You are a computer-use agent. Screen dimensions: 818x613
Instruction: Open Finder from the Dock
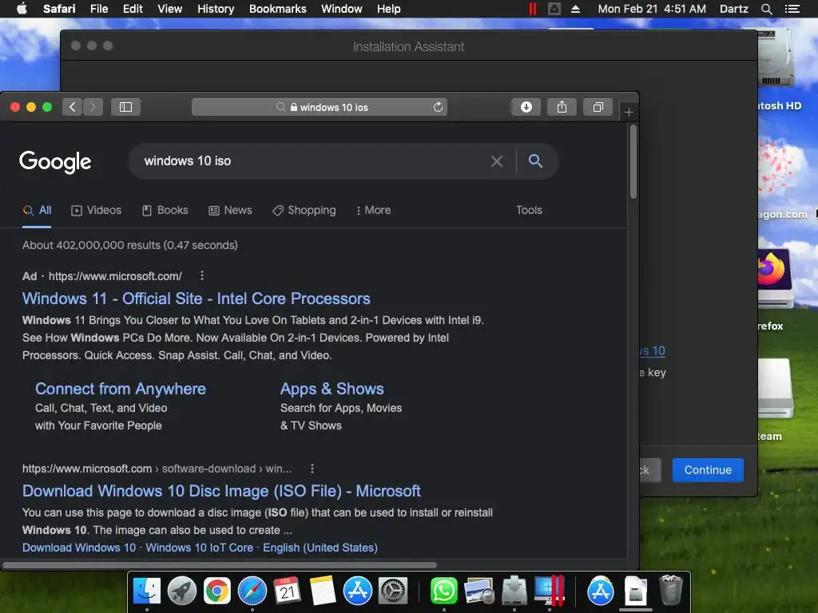pos(147,591)
